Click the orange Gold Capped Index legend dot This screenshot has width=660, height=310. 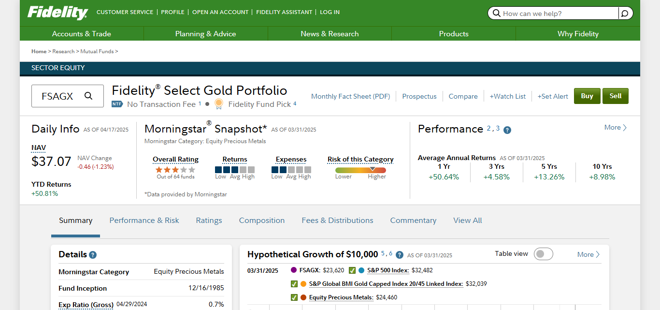click(303, 284)
